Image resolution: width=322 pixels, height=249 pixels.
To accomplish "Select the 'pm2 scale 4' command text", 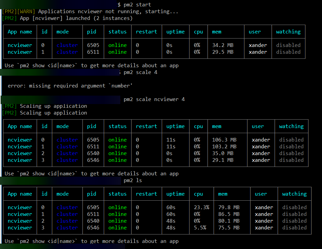I will pyautogui.click(x=140, y=72).
